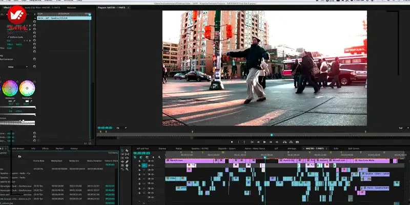Sort by Media Duration column header
The image size is (410, 205).
(94, 161)
